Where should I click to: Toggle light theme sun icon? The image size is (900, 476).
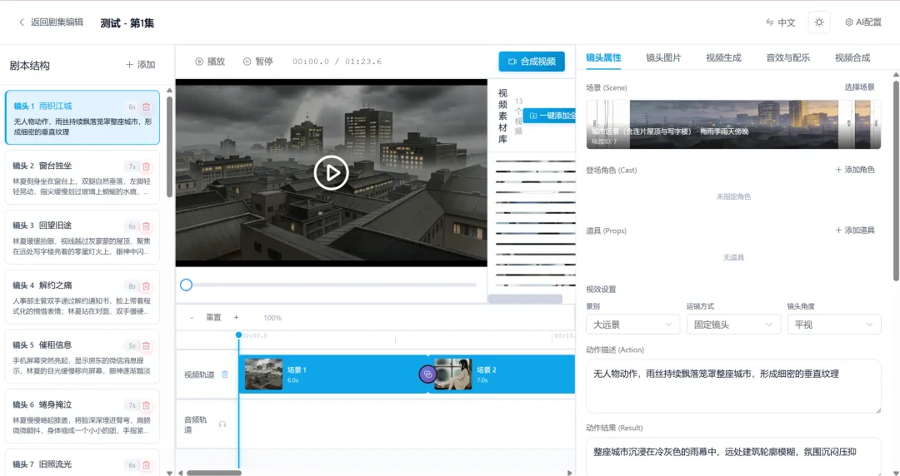tap(819, 22)
